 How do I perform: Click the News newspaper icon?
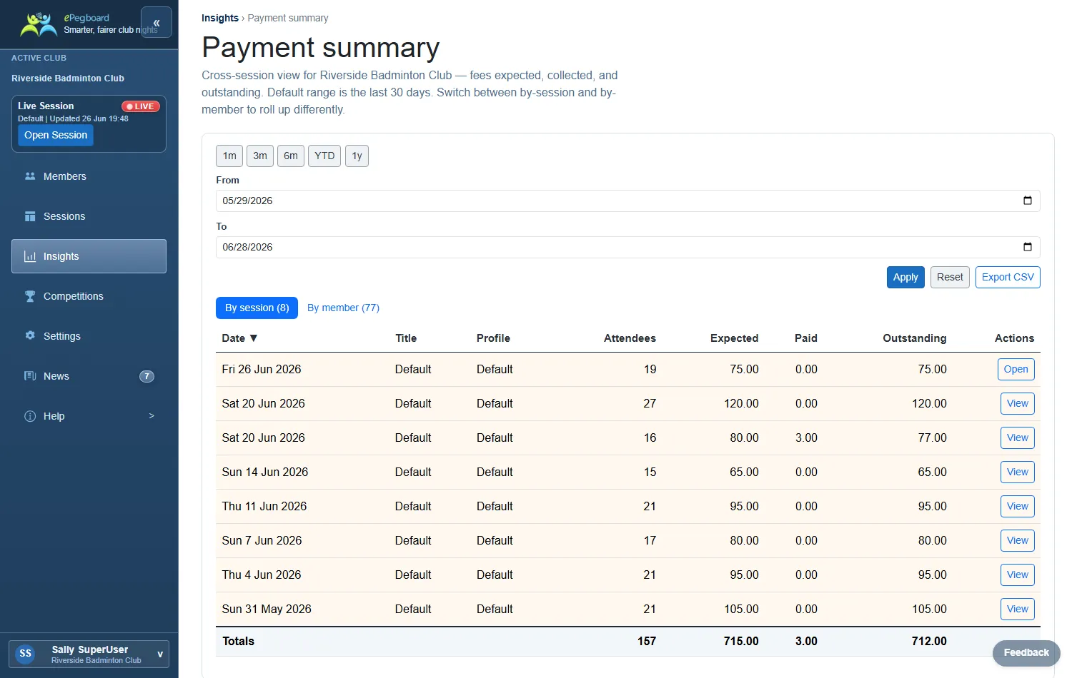pyautogui.click(x=30, y=376)
